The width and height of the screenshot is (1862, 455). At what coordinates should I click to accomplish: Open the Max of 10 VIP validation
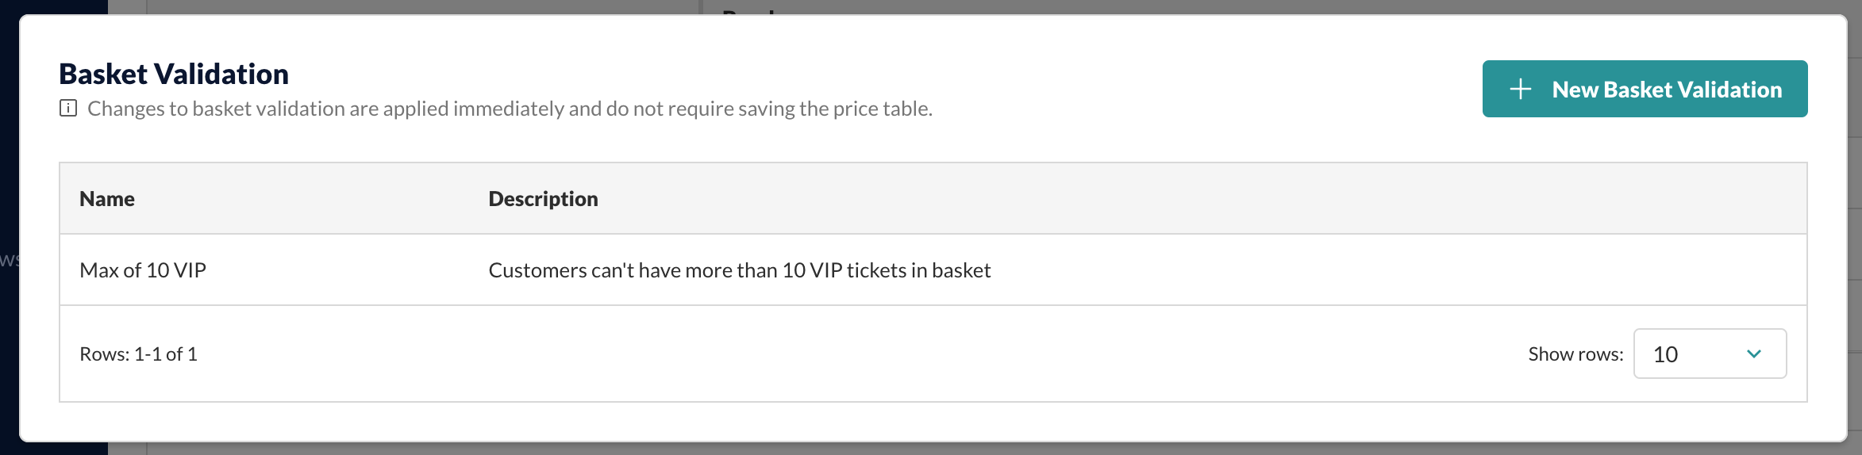click(143, 270)
